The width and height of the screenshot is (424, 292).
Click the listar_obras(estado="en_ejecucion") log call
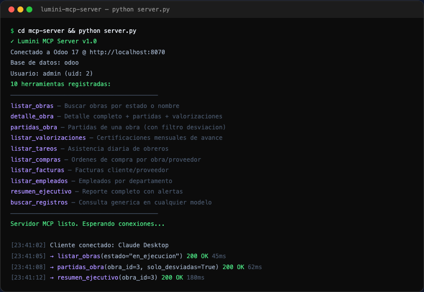(x=120, y=256)
